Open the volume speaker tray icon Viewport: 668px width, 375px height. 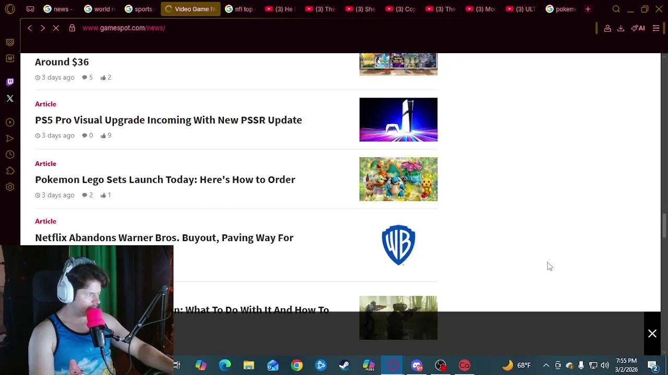point(604,365)
